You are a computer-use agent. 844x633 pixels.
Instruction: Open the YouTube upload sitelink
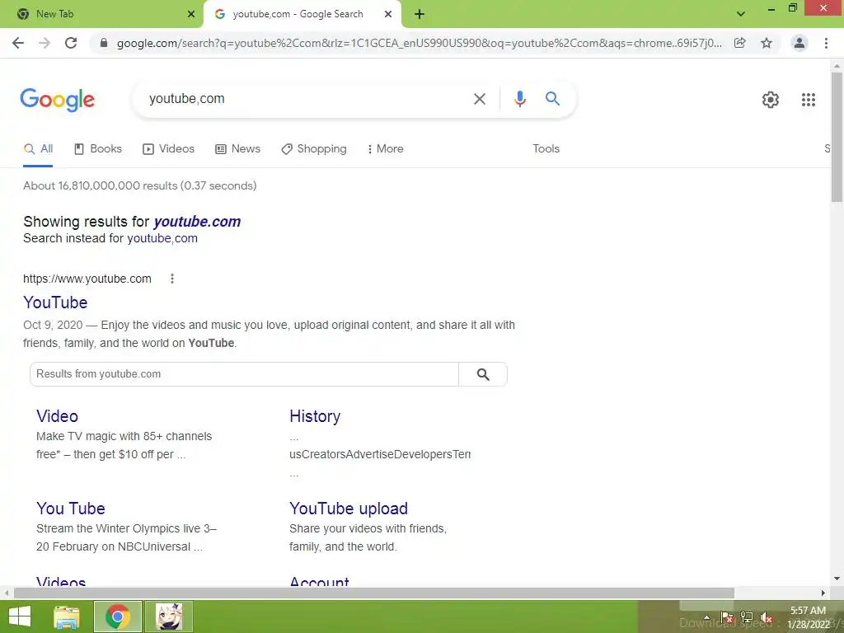(x=349, y=509)
